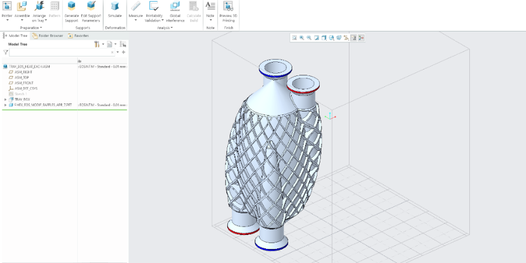
Task: Open the Favorites tab
Action: [78, 36]
